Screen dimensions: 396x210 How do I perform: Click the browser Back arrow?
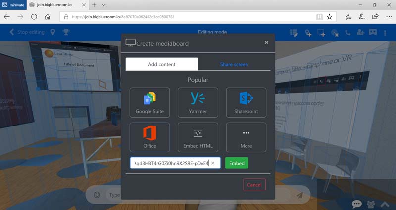coord(7,17)
